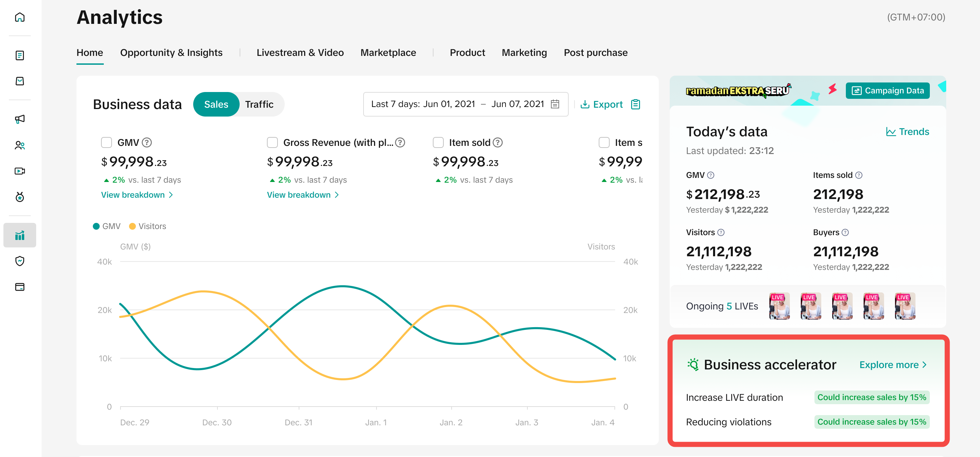Open the Last 7 days date range picker
This screenshot has width=980, height=457.
tap(465, 104)
